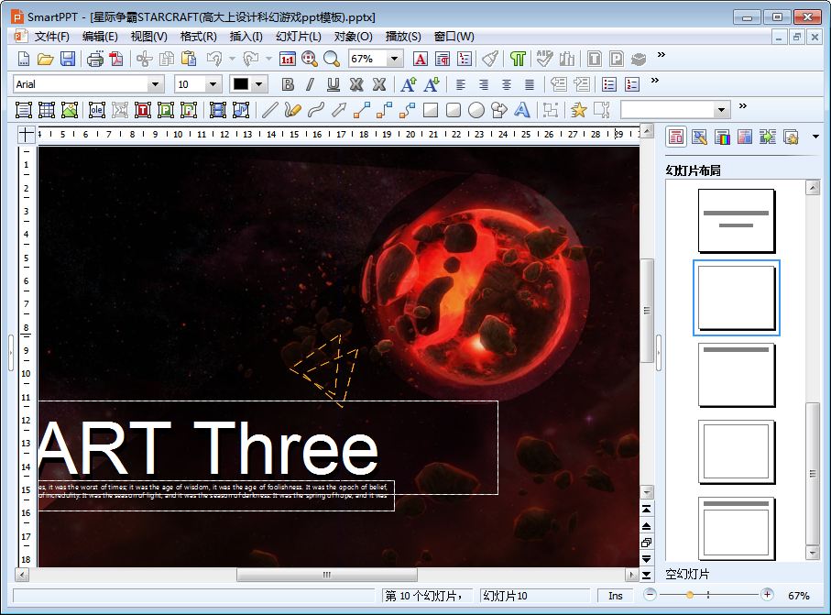Viewport: 831px width, 615px height.
Task: Align text to the right
Action: 484,84
